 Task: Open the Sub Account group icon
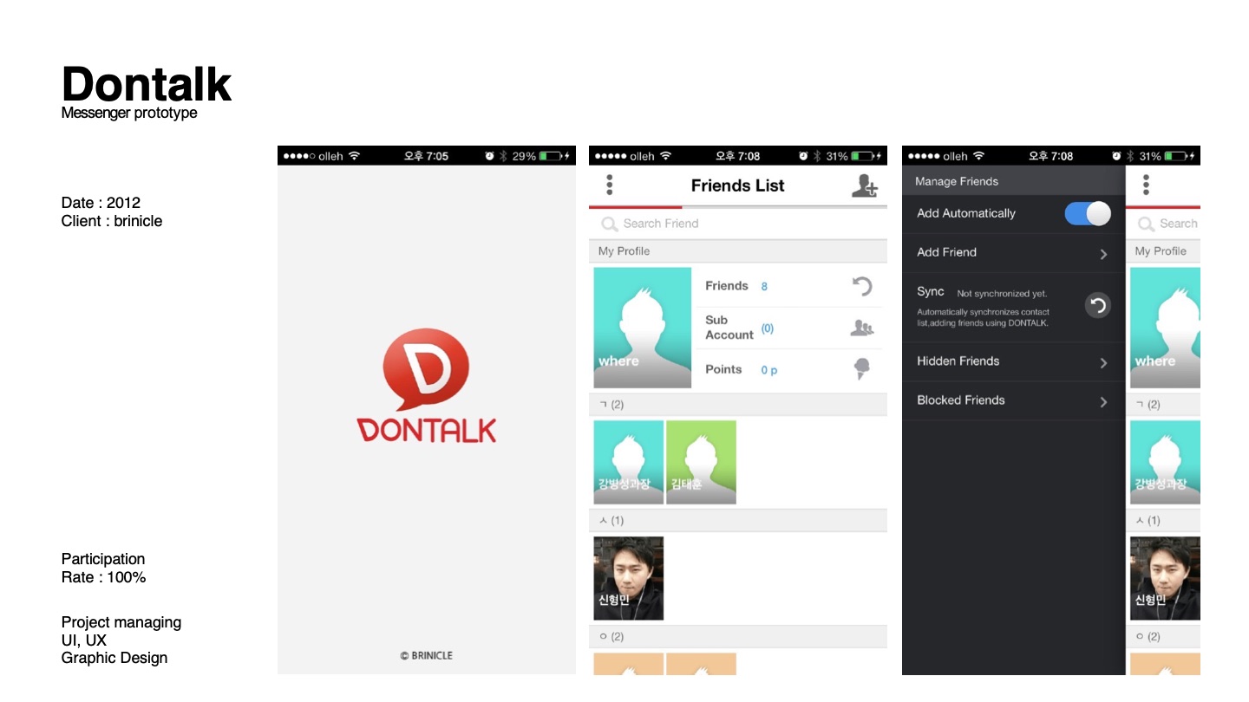861,328
